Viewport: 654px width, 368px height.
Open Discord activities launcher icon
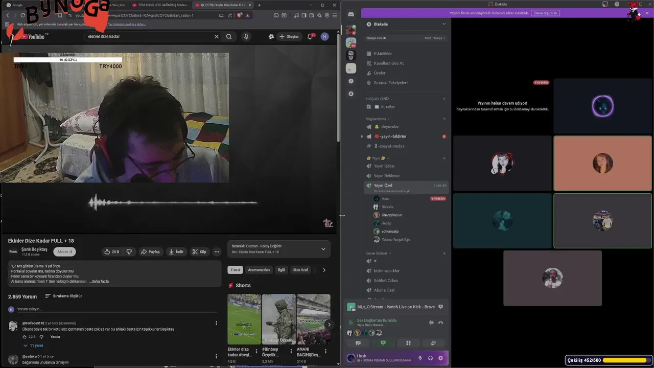[408, 343]
